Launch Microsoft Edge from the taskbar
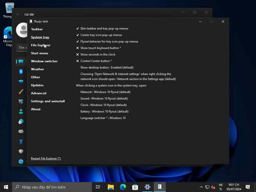The height and width of the screenshot is (192, 256). coord(123,187)
